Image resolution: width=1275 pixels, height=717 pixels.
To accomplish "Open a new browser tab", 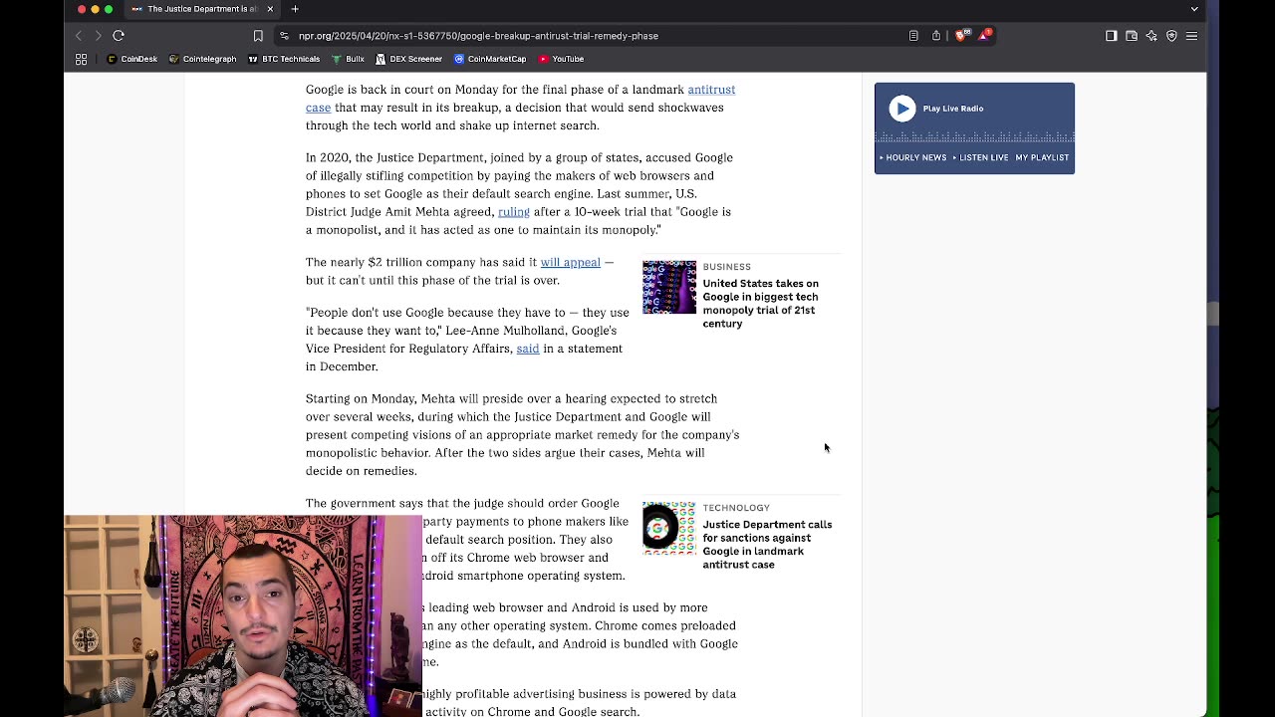I will (295, 9).
